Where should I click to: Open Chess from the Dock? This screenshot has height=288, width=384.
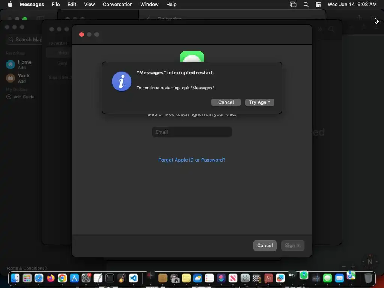click(256, 278)
